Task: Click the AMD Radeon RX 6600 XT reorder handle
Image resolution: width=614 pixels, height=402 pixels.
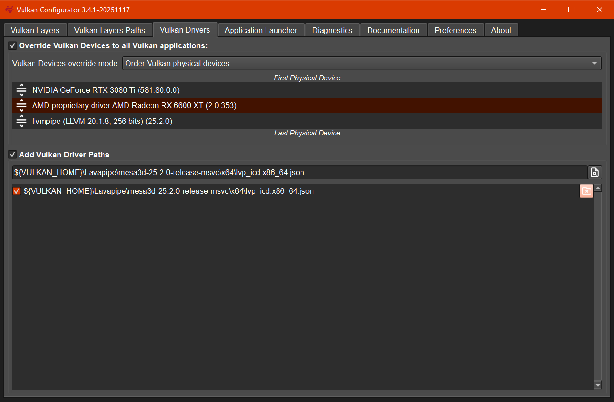Action: point(21,105)
